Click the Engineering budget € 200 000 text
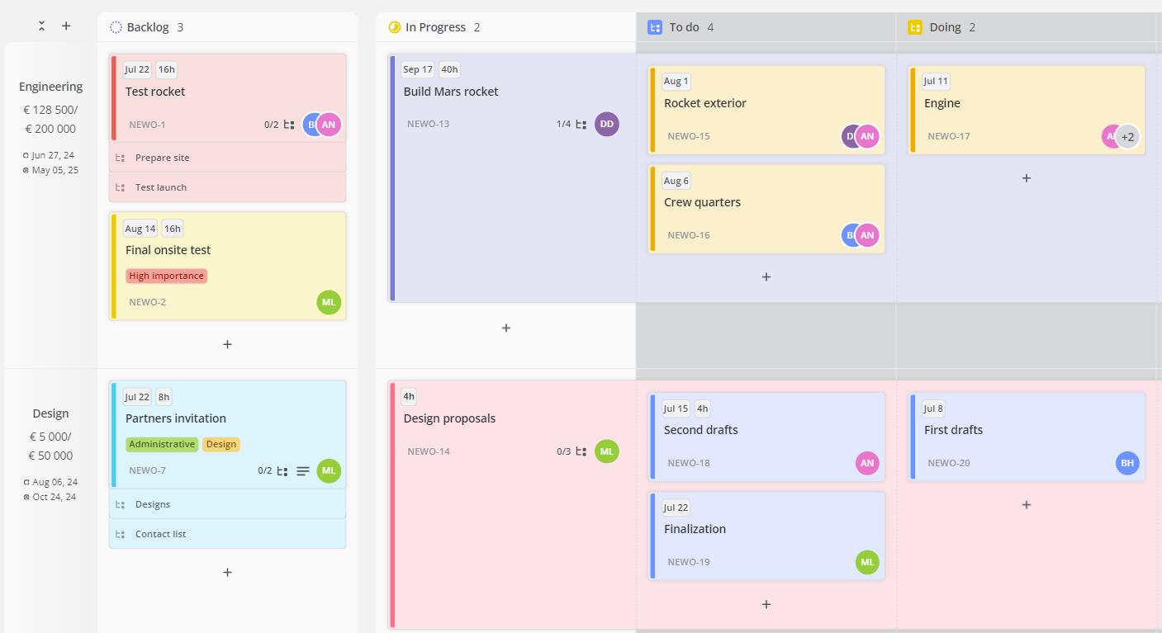The image size is (1162, 633). [51, 129]
